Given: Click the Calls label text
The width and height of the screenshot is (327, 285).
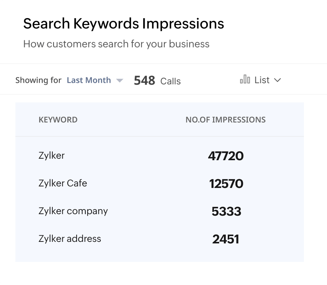Looking at the screenshot, I should (x=170, y=81).
